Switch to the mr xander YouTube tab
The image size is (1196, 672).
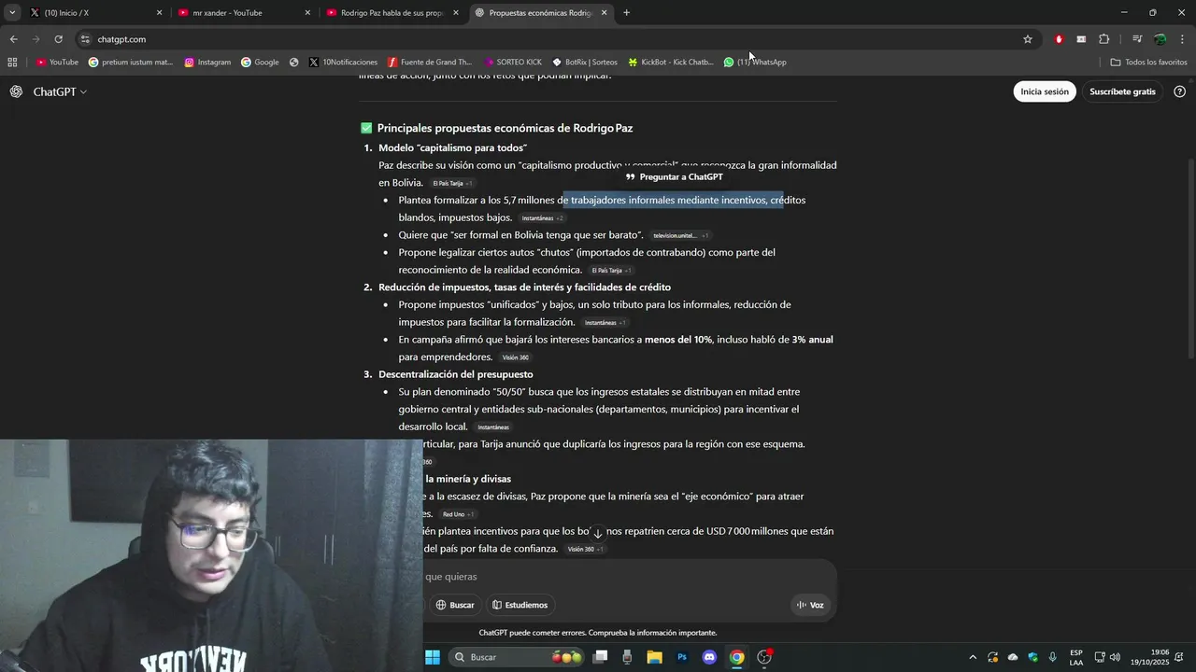coord(245,13)
